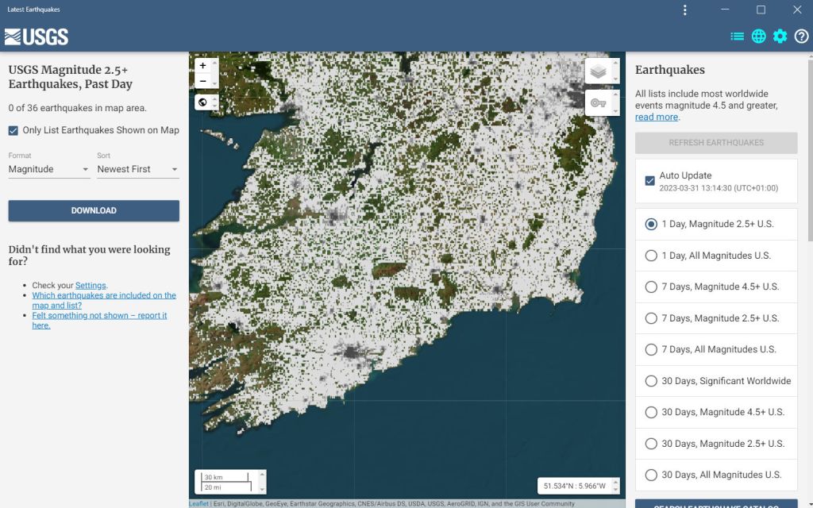Viewport: 813px width, 508px height.
Task: Open the earthquake list view icon
Action: point(738,37)
